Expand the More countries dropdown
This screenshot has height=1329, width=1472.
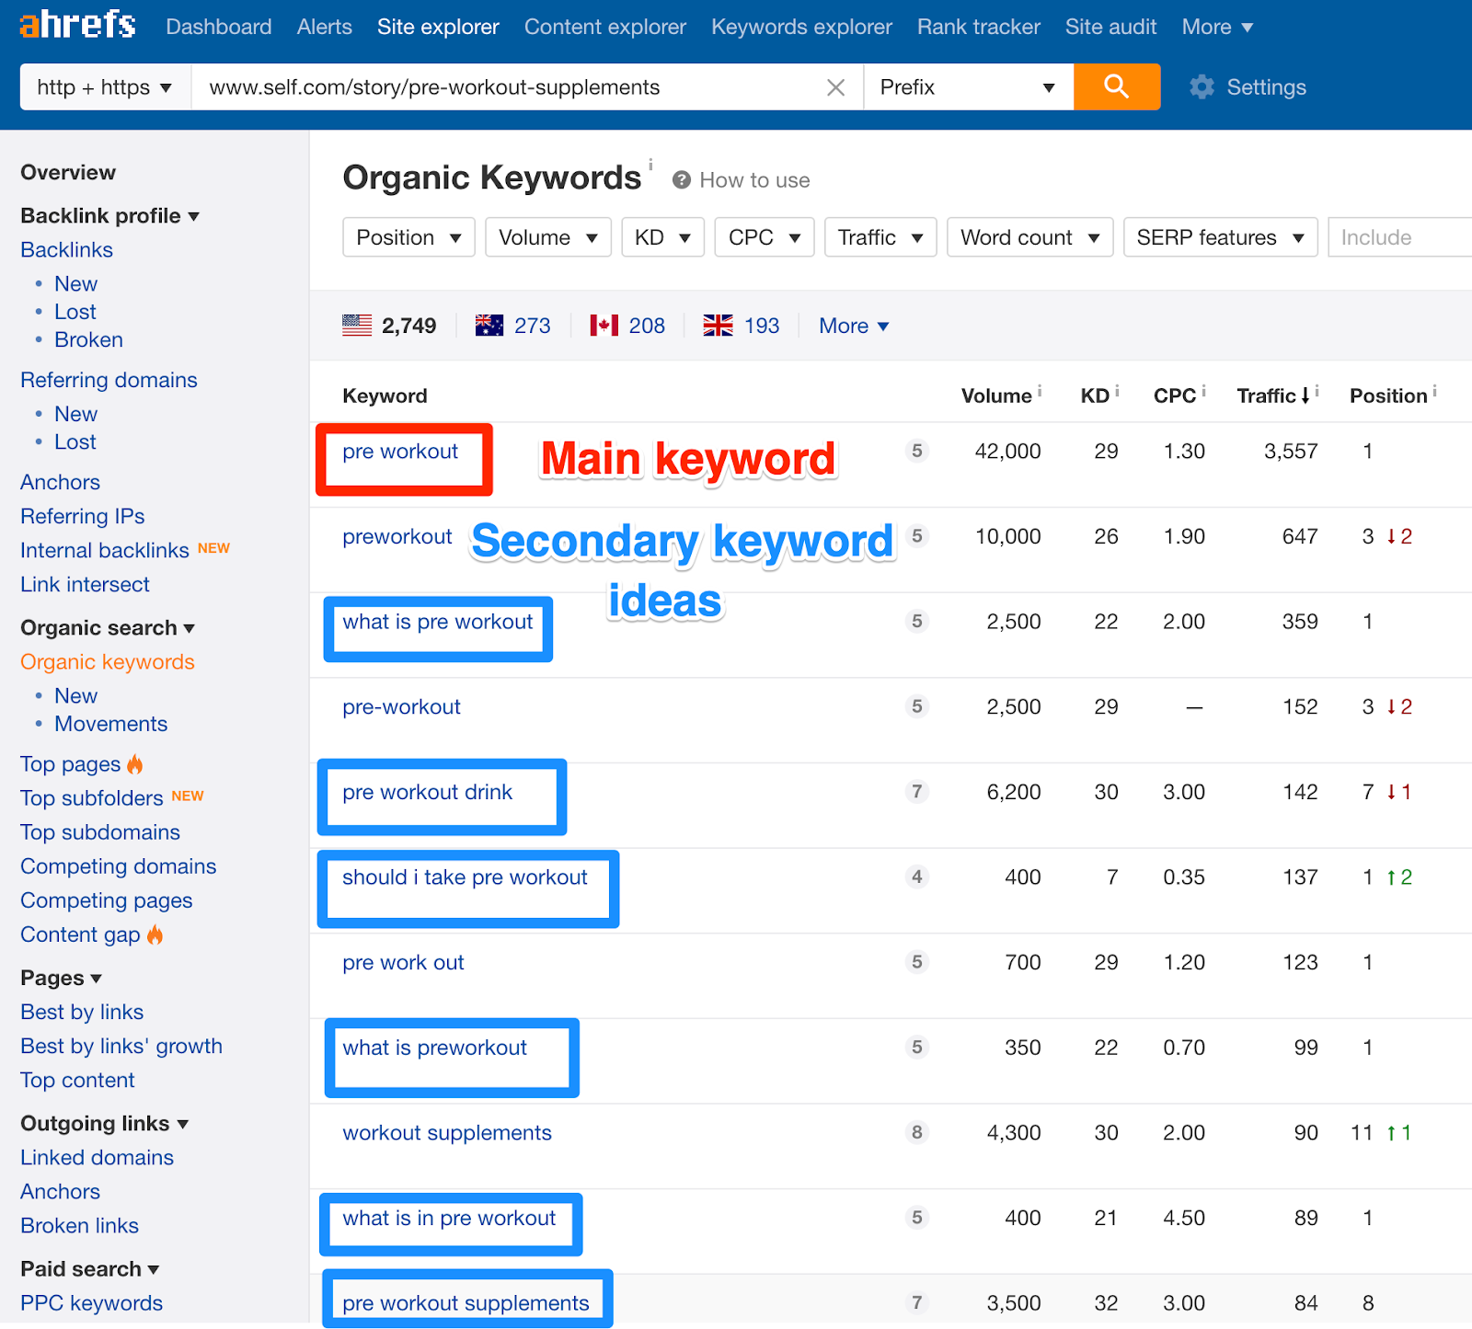coord(854,326)
